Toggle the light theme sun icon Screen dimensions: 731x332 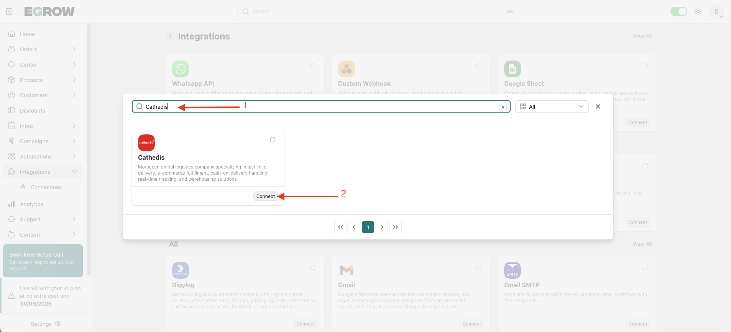pyautogui.click(x=698, y=11)
